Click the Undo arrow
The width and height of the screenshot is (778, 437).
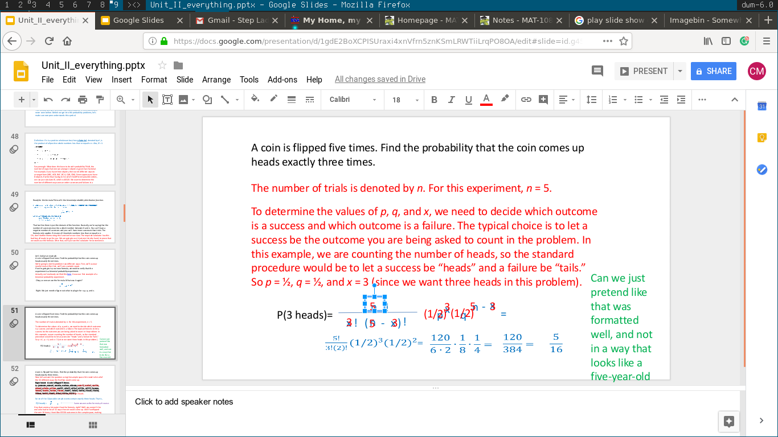[x=48, y=100]
